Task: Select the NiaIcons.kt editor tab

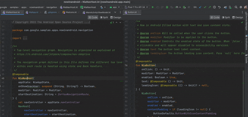Action: [71, 12]
